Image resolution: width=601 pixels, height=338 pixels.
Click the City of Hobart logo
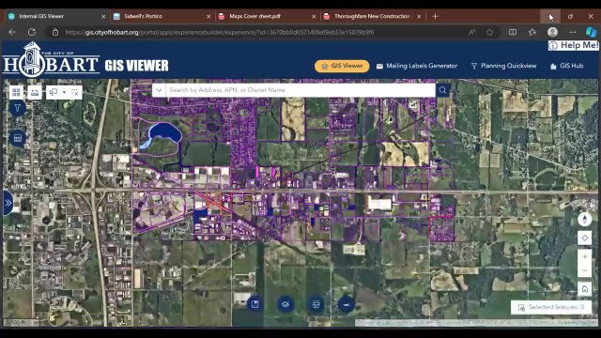51,60
